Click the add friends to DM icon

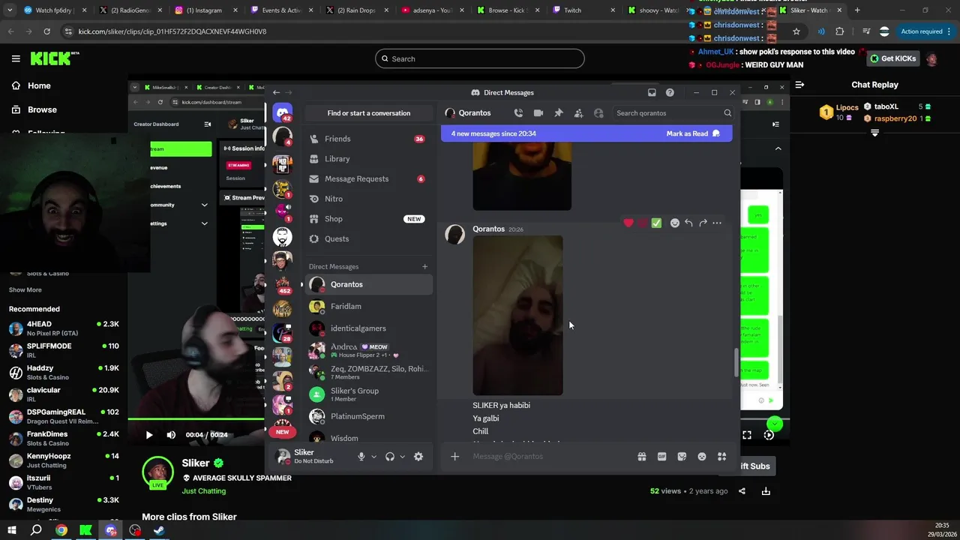click(578, 113)
